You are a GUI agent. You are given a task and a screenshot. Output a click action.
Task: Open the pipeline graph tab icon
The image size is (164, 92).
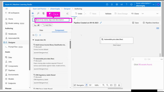click(x=75, y=18)
